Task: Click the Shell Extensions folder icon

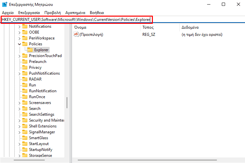Action: click(25, 126)
